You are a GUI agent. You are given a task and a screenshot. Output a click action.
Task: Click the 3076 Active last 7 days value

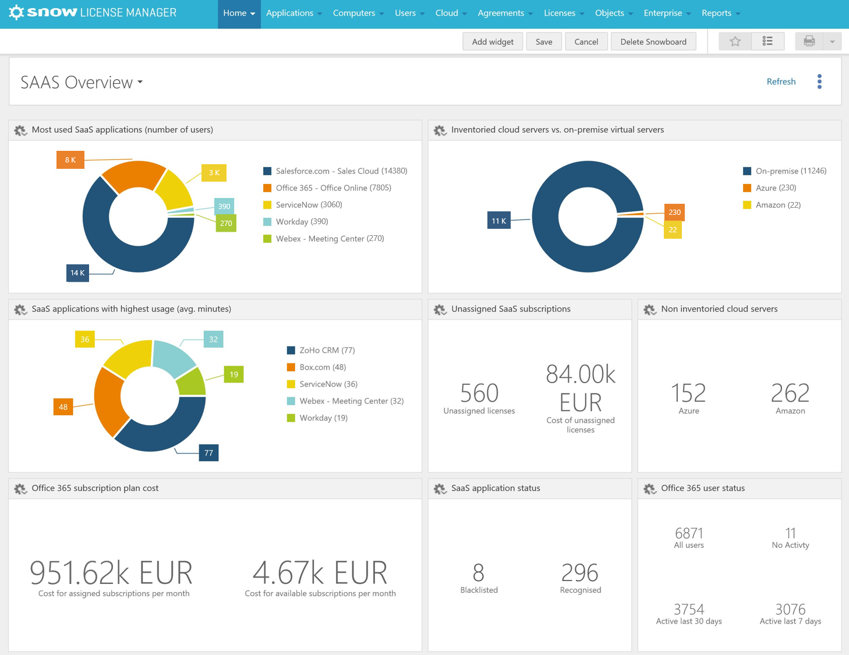790,610
